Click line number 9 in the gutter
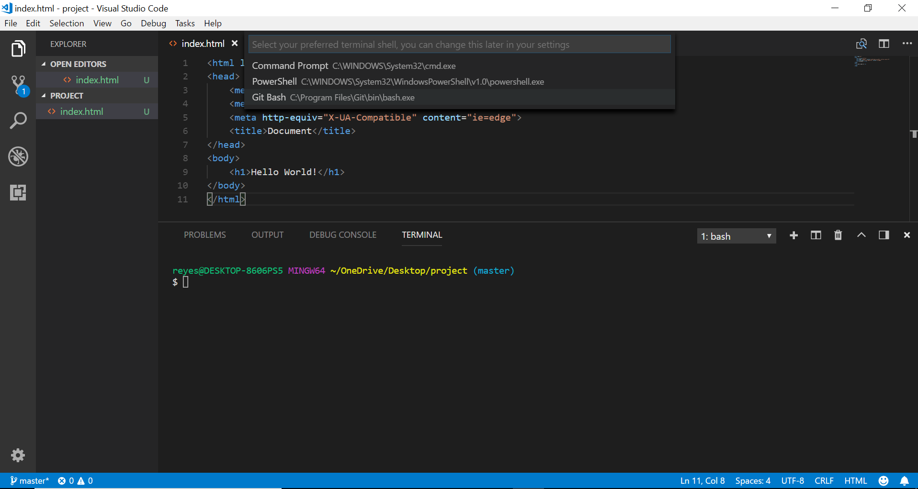Screen dimensions: 918x489 click(185, 172)
